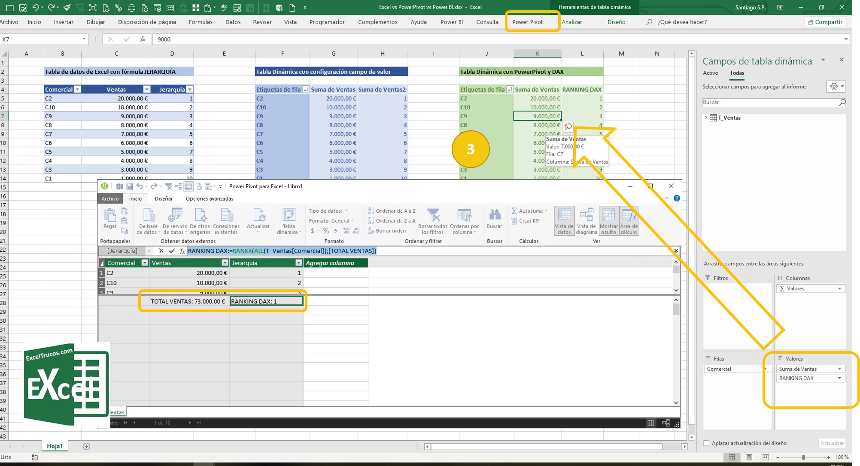The image size is (860, 466).
Task: Click the Borrar todos los filtros button
Action: (x=433, y=220)
